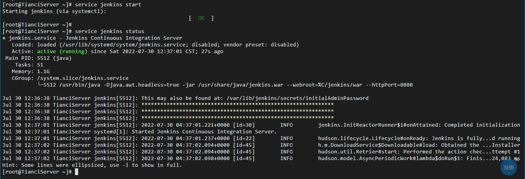Click the blue 反馈 feedback floating button
The height and width of the screenshot is (179, 525).
(x=509, y=167)
